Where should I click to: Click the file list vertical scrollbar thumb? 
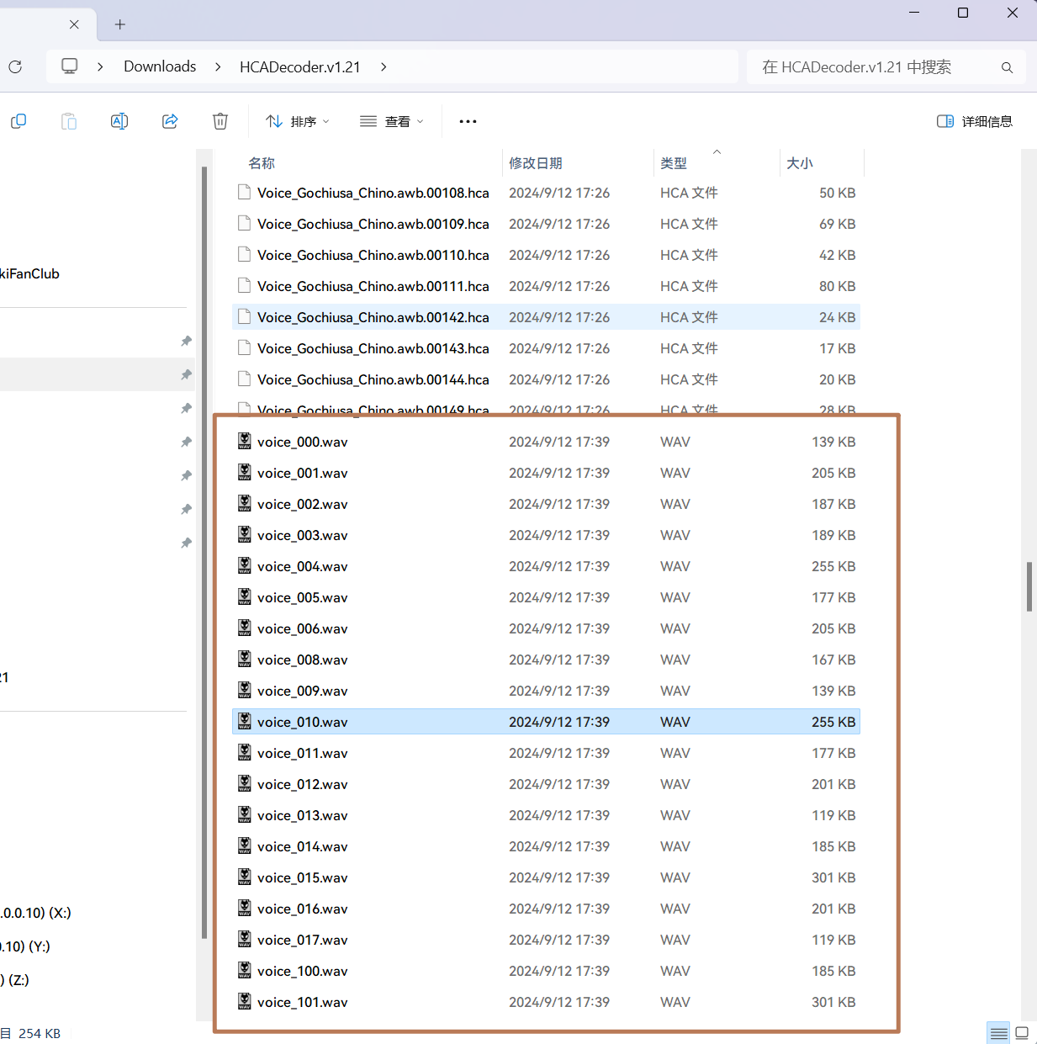click(1029, 586)
